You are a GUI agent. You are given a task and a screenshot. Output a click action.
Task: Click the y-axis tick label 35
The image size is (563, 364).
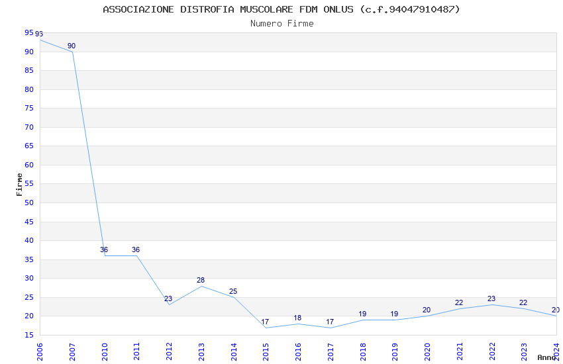click(29, 259)
